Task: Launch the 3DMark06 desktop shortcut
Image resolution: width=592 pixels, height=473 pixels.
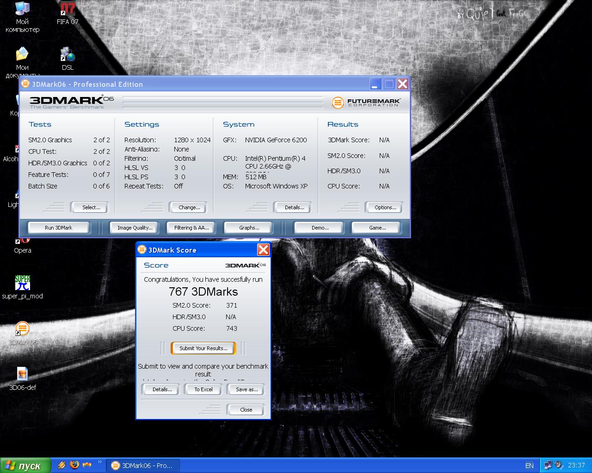Action: [x=22, y=333]
